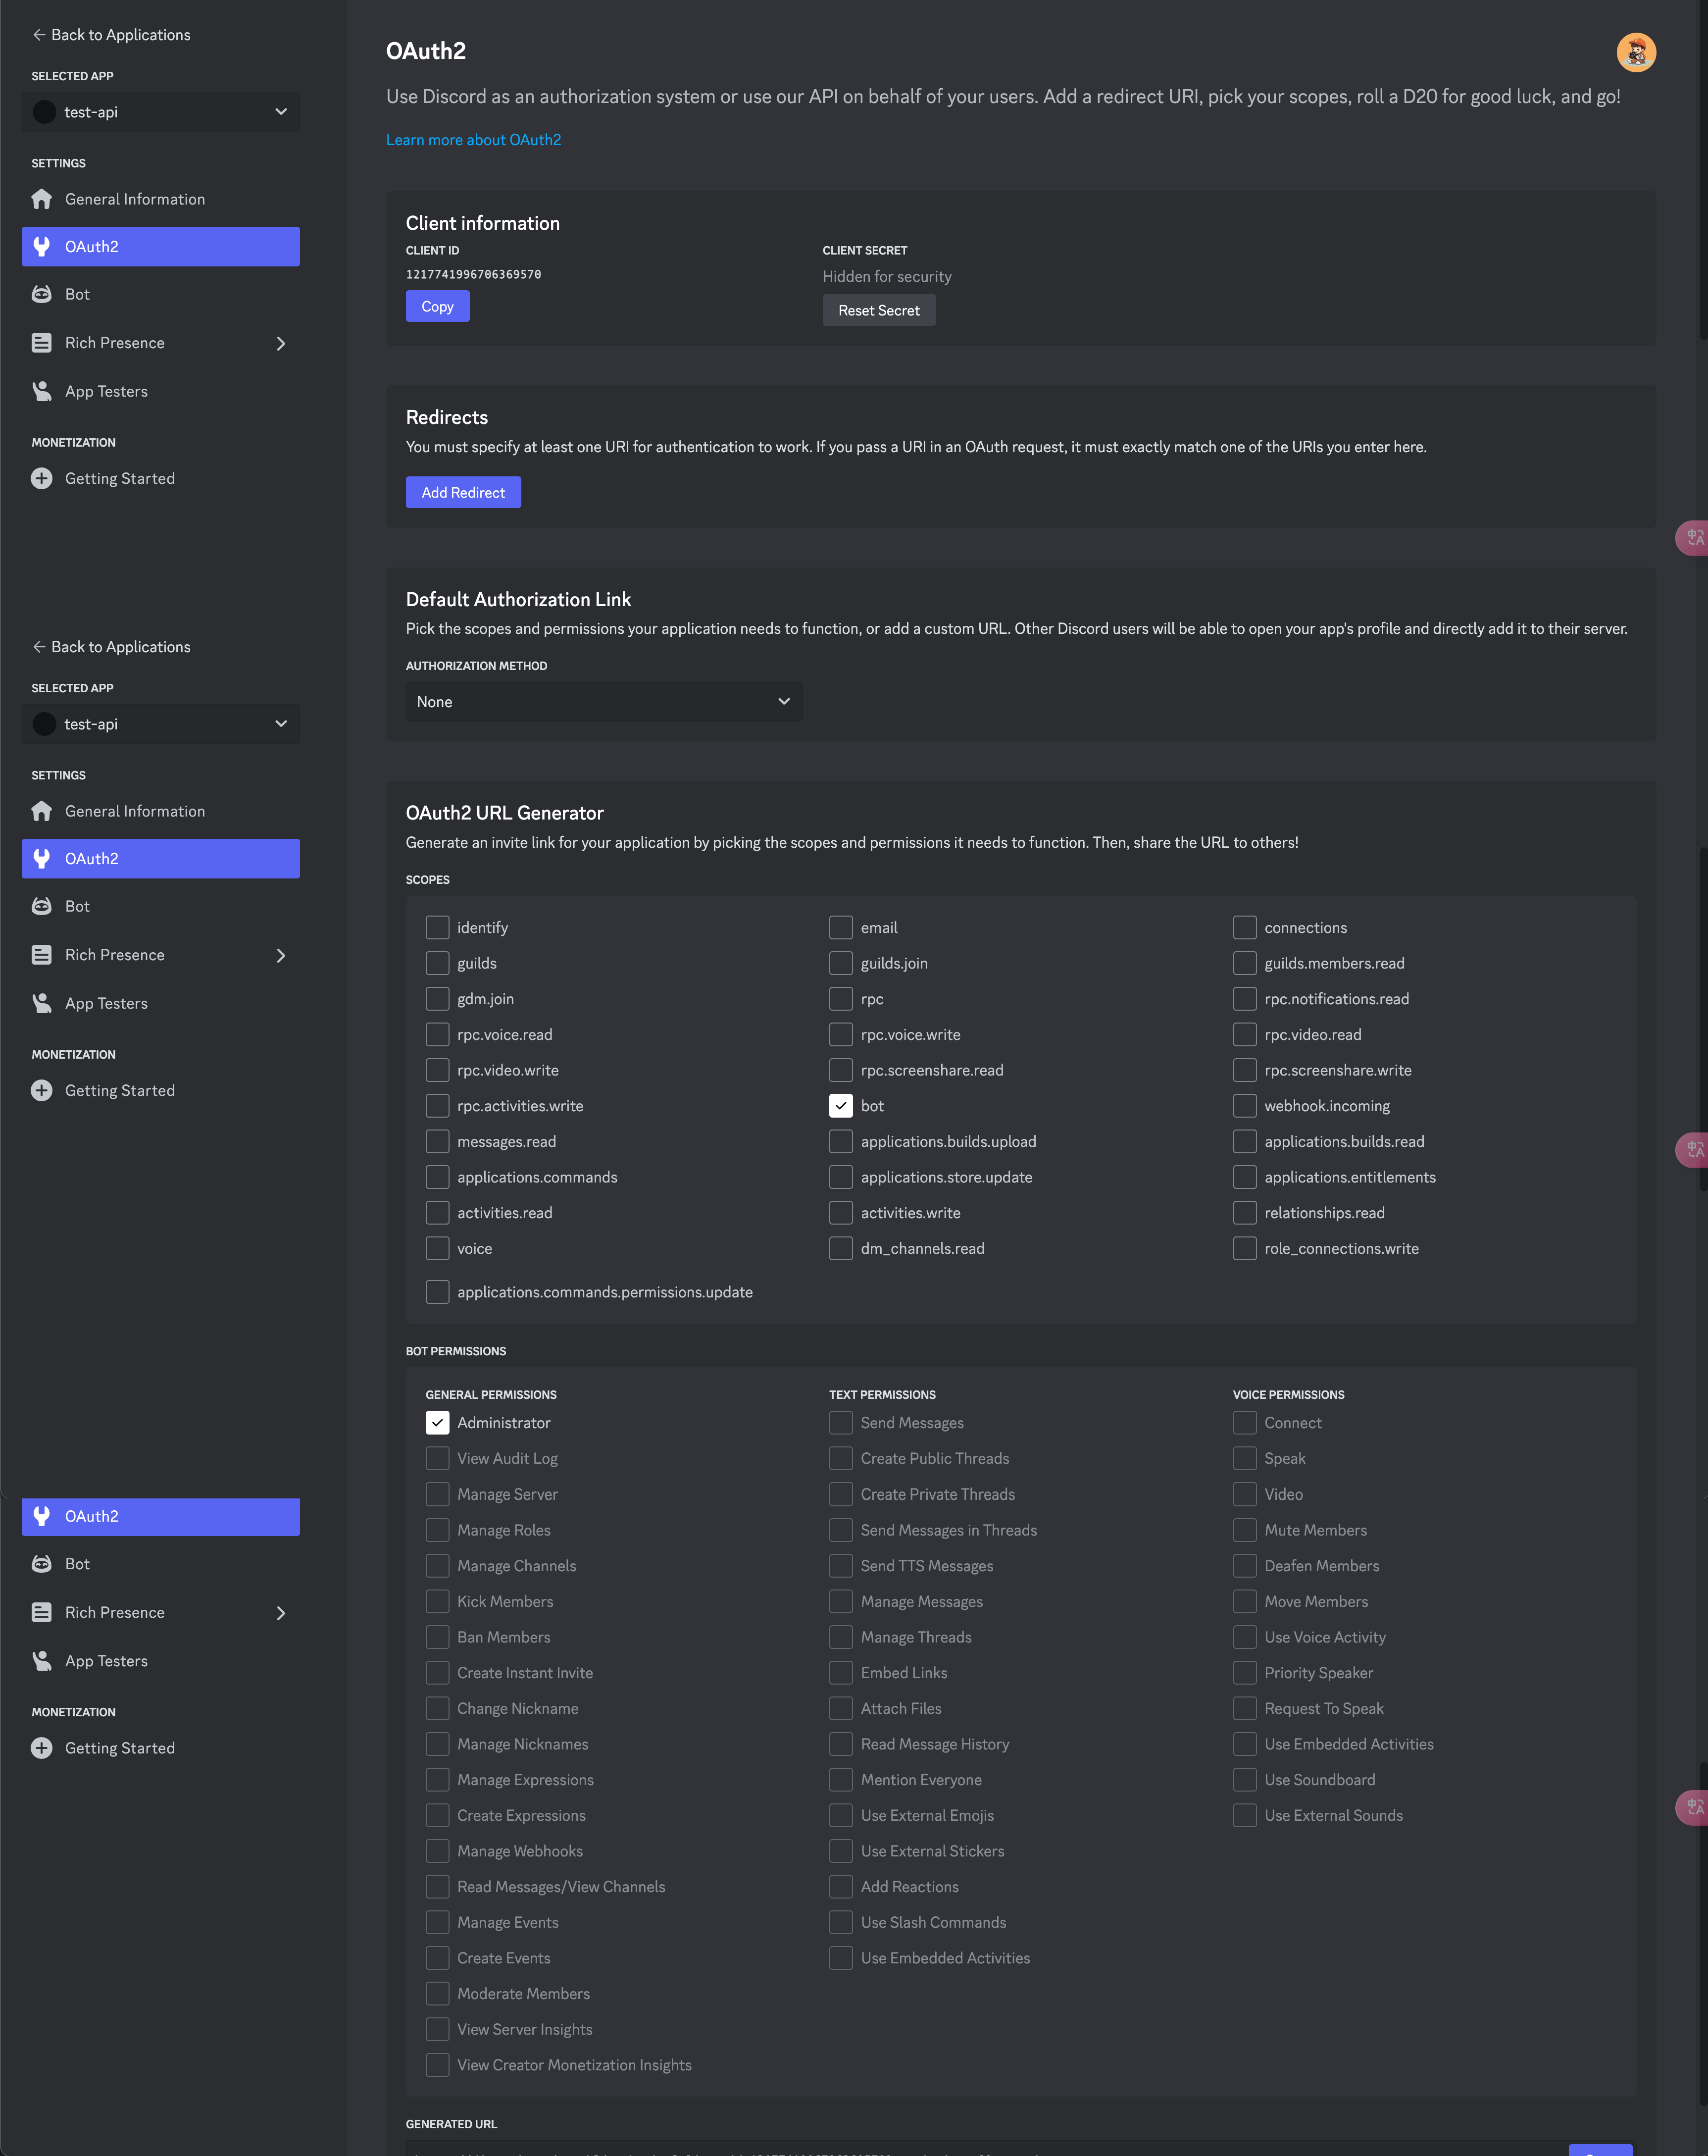Tick the email scope checkbox
The height and width of the screenshot is (2156, 1708).
841,928
